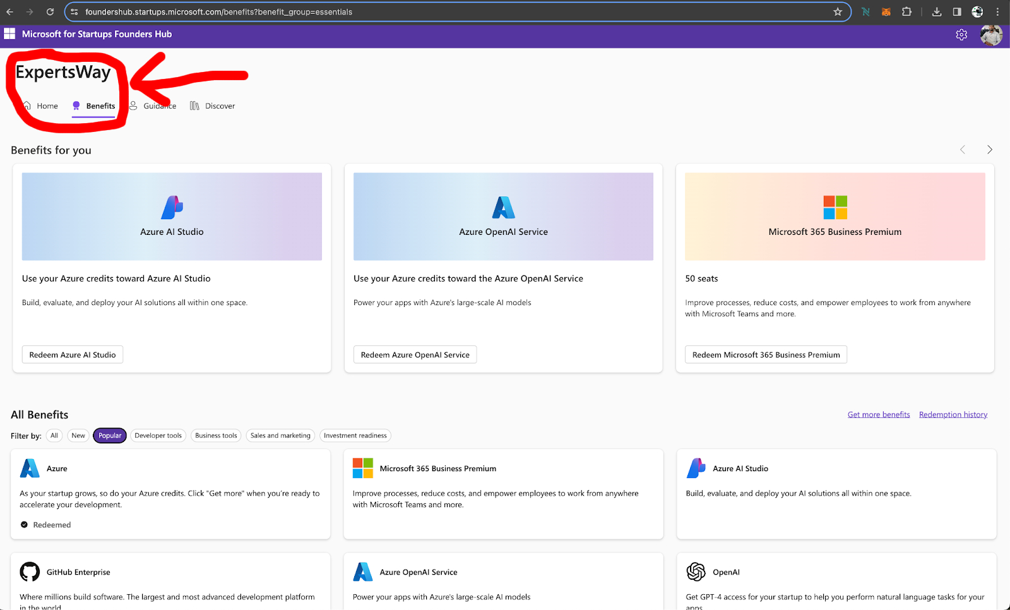1010x610 pixels.
Task: Bookmark page with the star icon
Action: [x=838, y=12]
